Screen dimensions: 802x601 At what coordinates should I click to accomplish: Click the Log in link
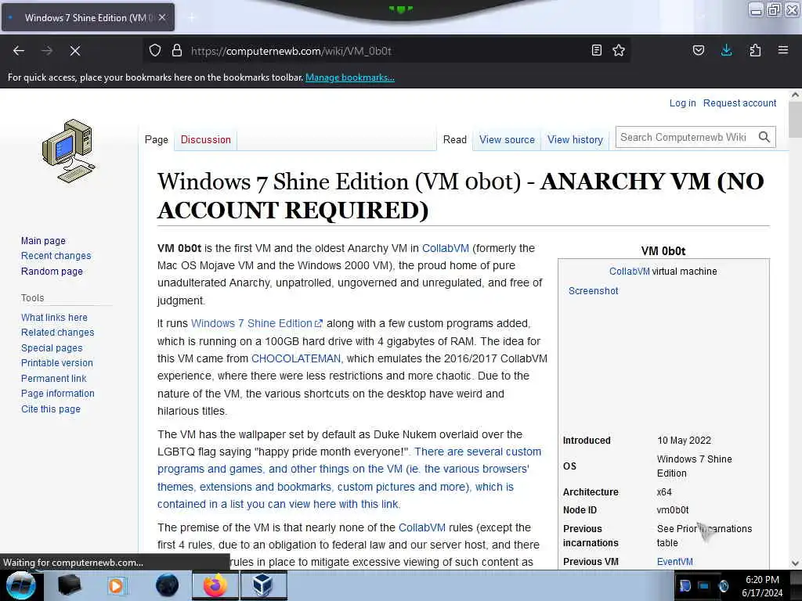click(682, 103)
